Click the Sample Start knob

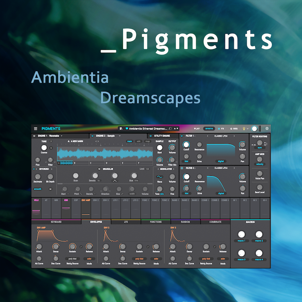pyautogui.click(x=159, y=148)
